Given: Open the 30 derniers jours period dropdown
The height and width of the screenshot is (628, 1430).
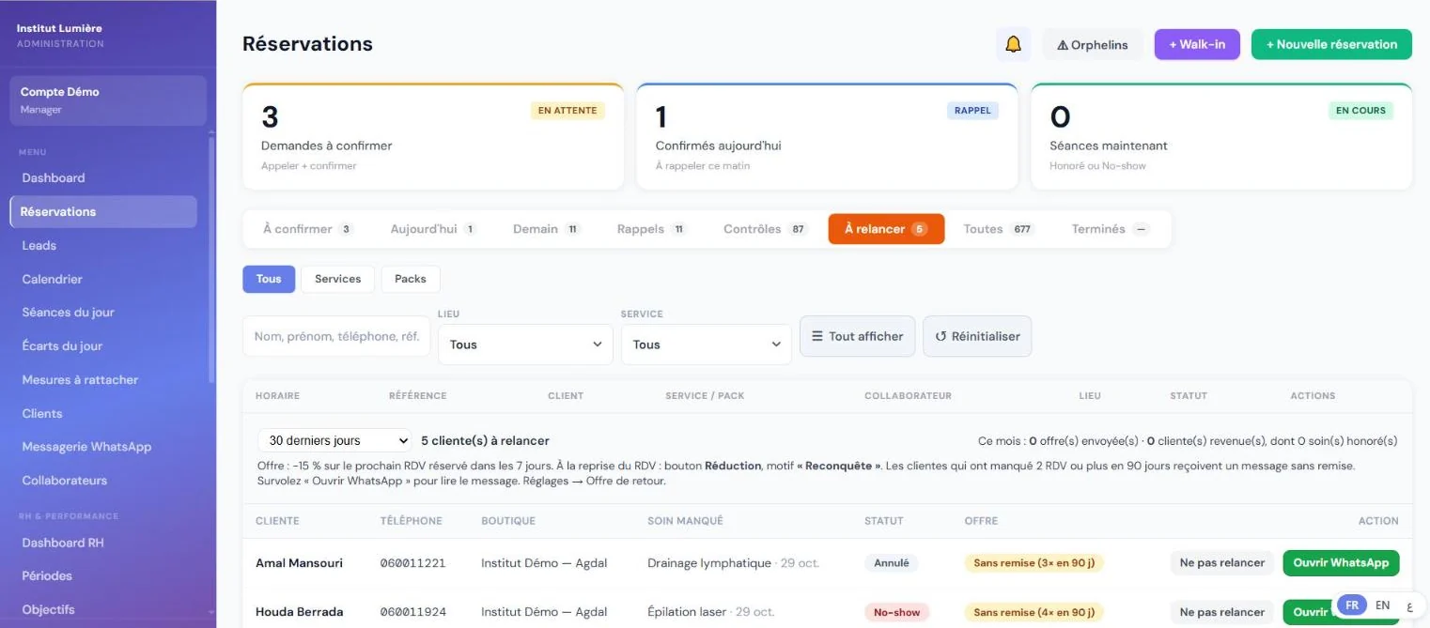Looking at the screenshot, I should pyautogui.click(x=334, y=440).
